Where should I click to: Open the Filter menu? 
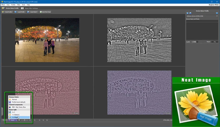coord(18,5)
